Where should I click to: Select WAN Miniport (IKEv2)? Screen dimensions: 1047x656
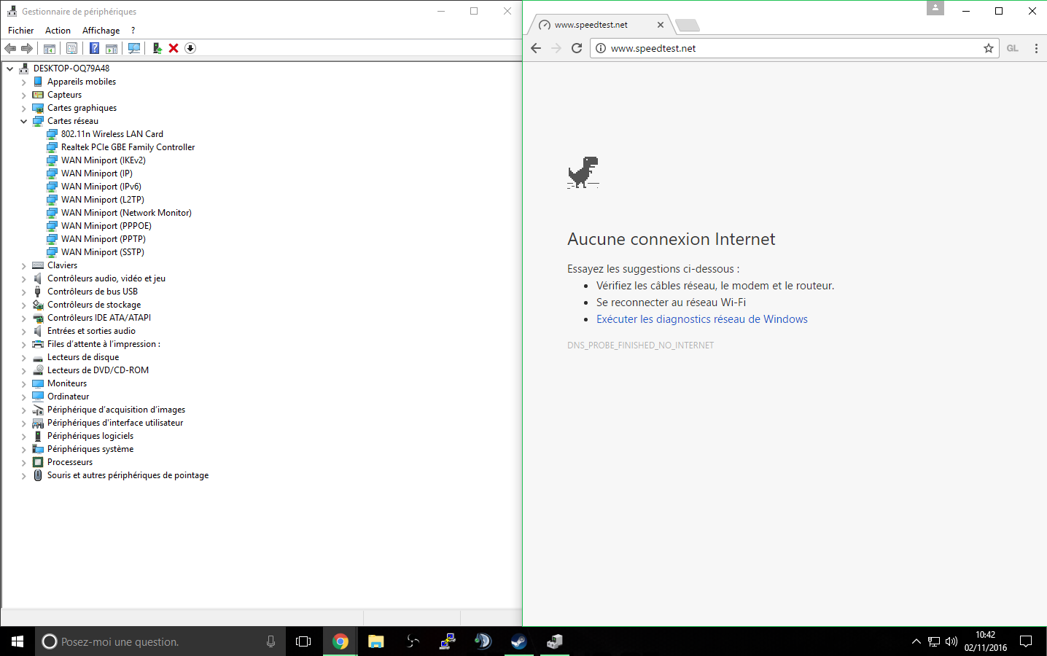[x=104, y=160]
